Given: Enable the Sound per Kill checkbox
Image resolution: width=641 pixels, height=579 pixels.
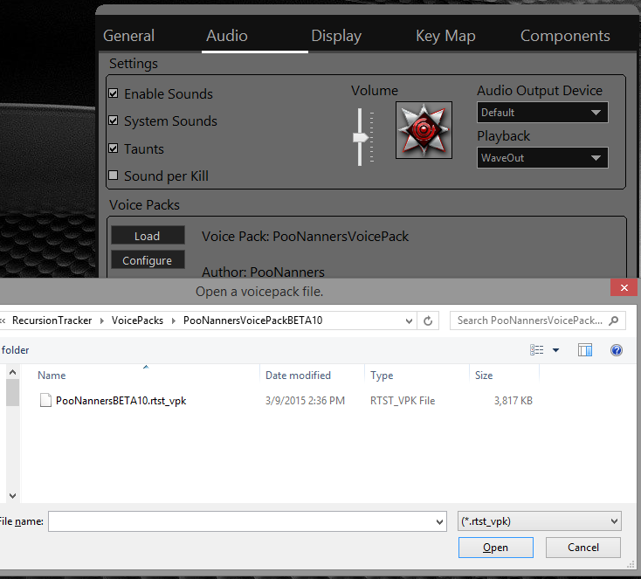Looking at the screenshot, I should point(113,176).
